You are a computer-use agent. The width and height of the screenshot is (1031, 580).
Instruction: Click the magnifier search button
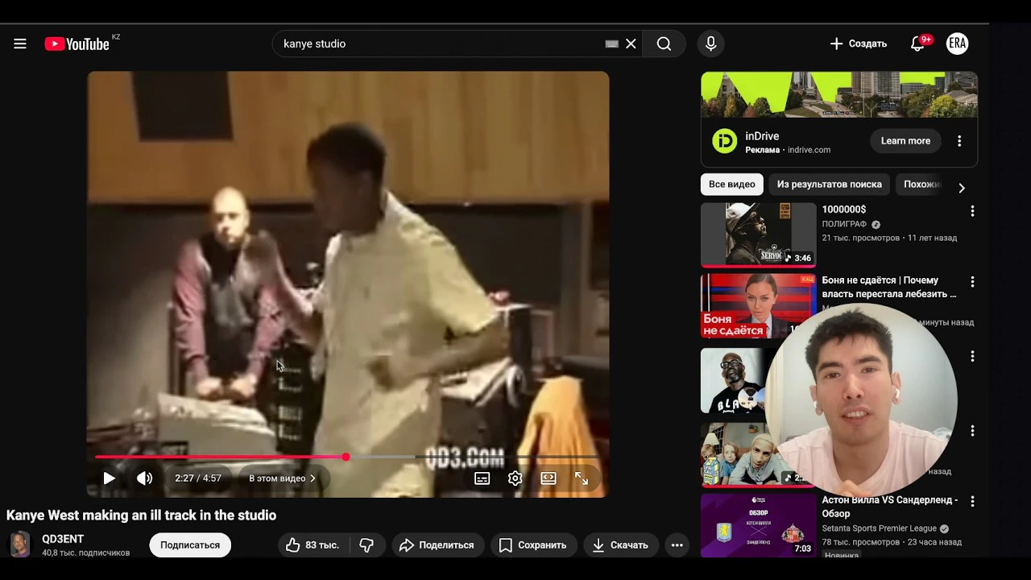click(x=664, y=43)
